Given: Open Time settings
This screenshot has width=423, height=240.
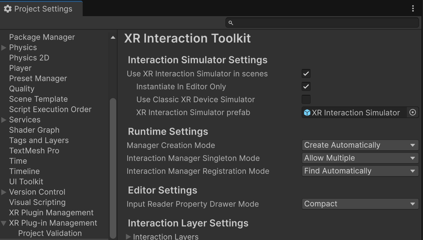Looking at the screenshot, I should [18, 161].
